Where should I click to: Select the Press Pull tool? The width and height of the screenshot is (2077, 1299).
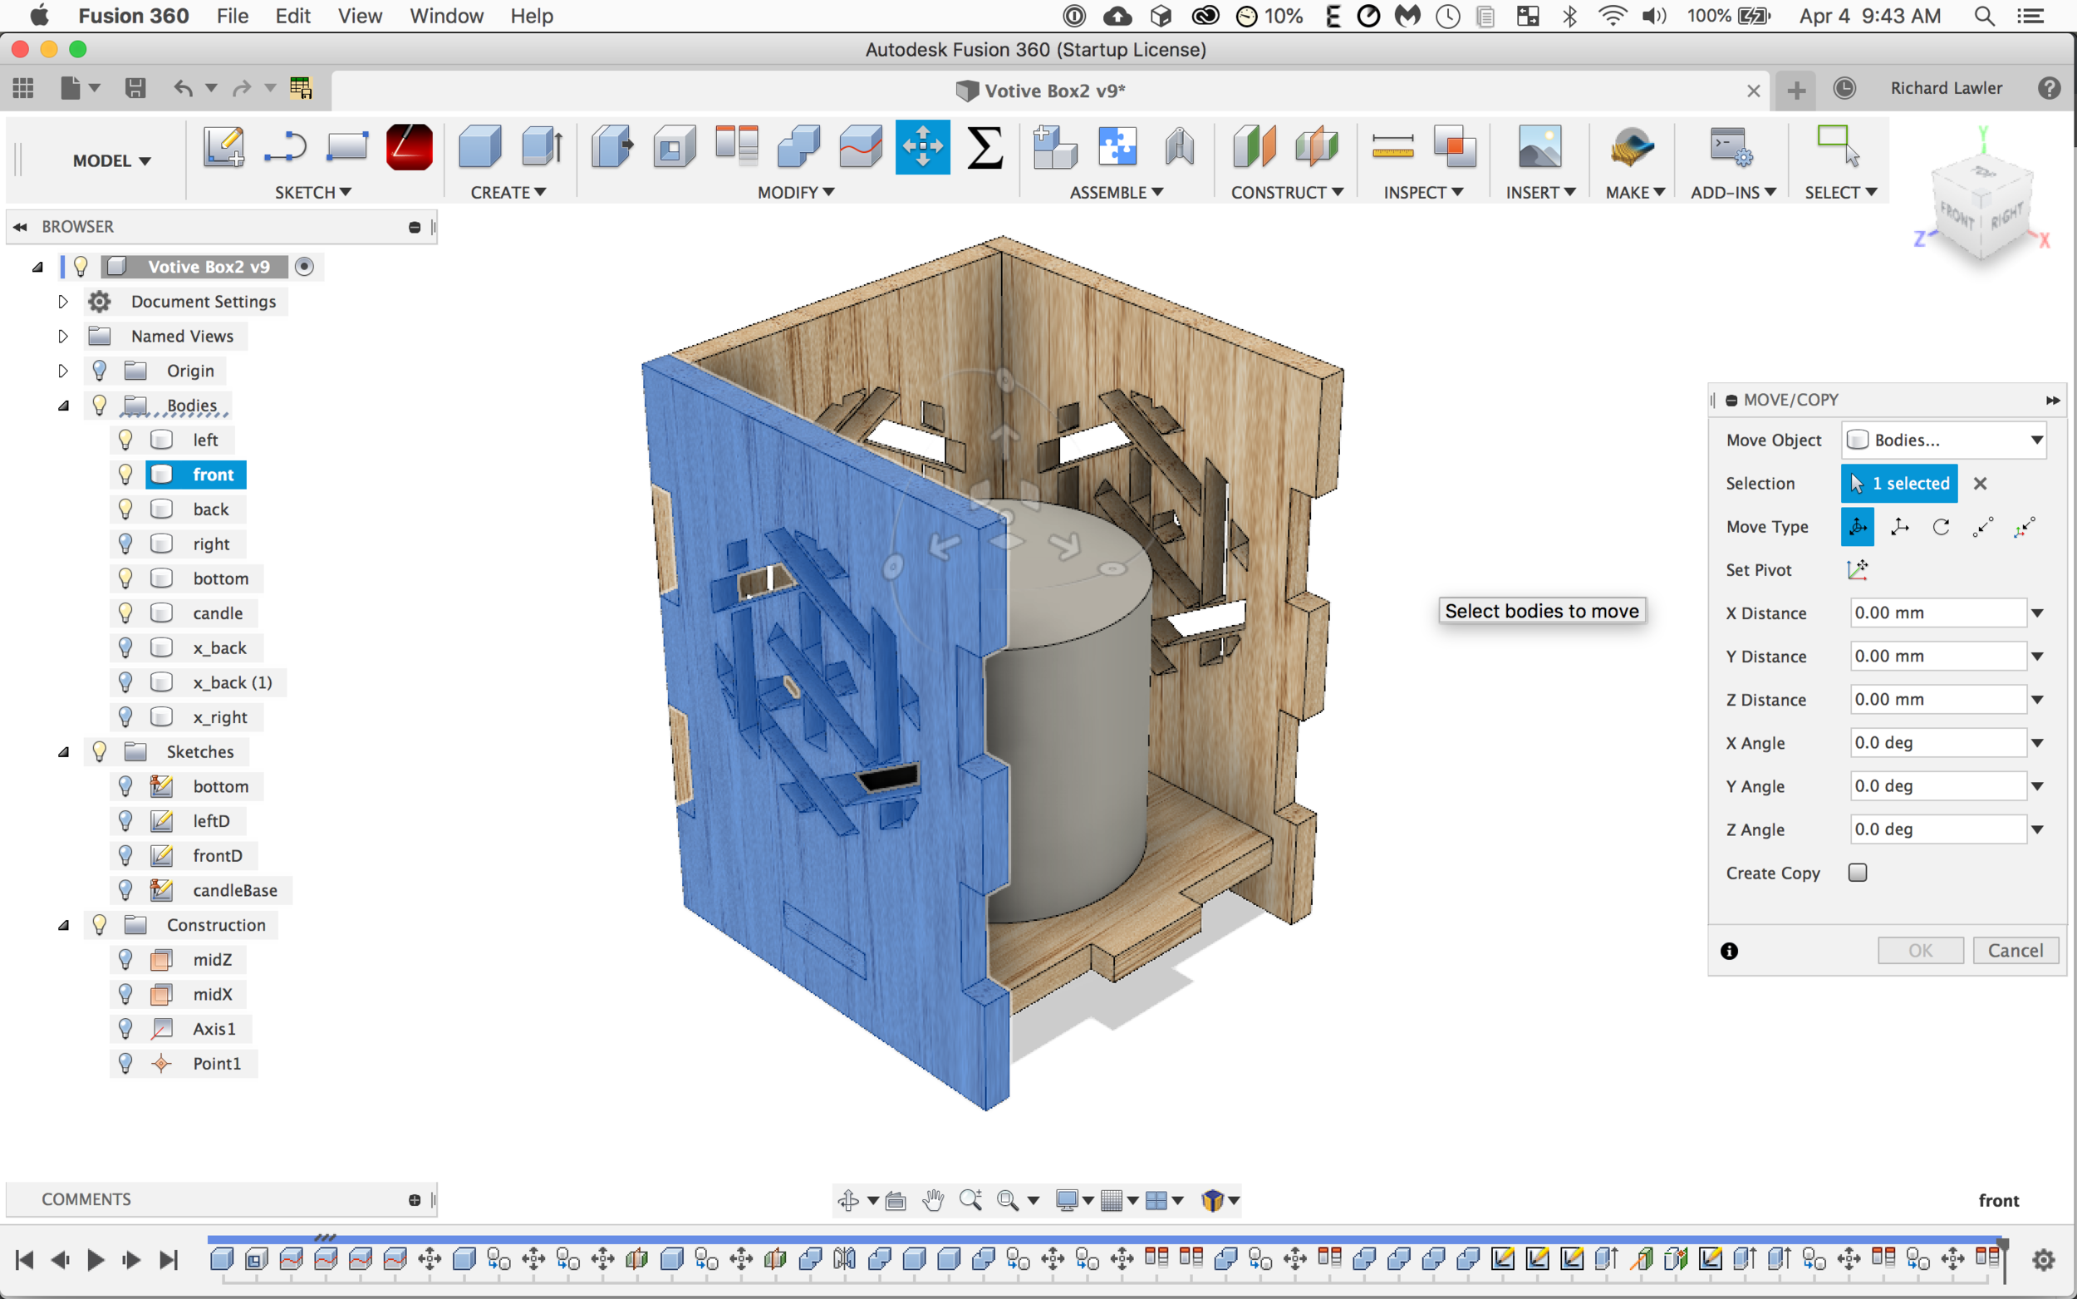[x=612, y=147]
